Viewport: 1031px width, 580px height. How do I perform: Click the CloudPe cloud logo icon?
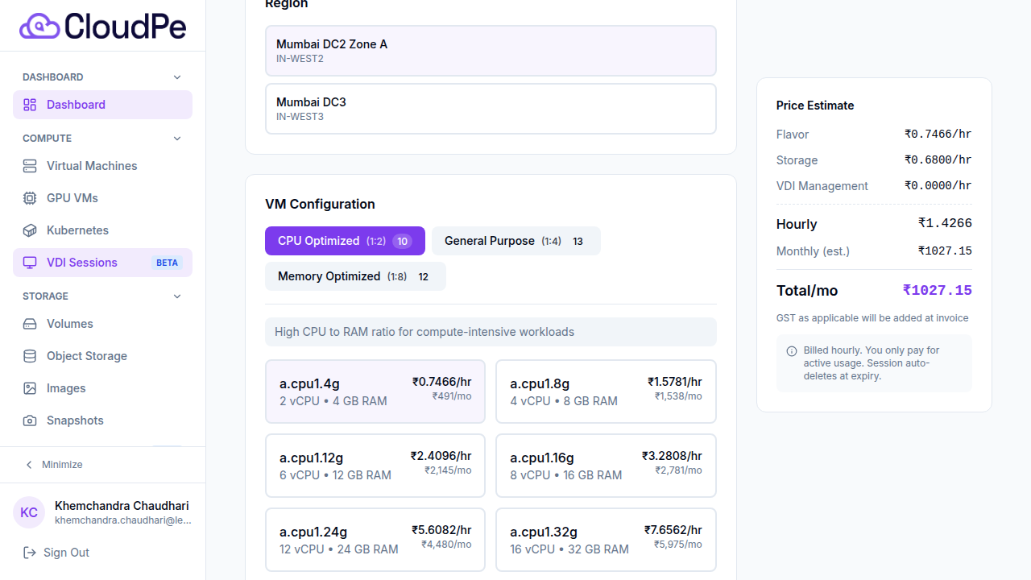[39, 26]
